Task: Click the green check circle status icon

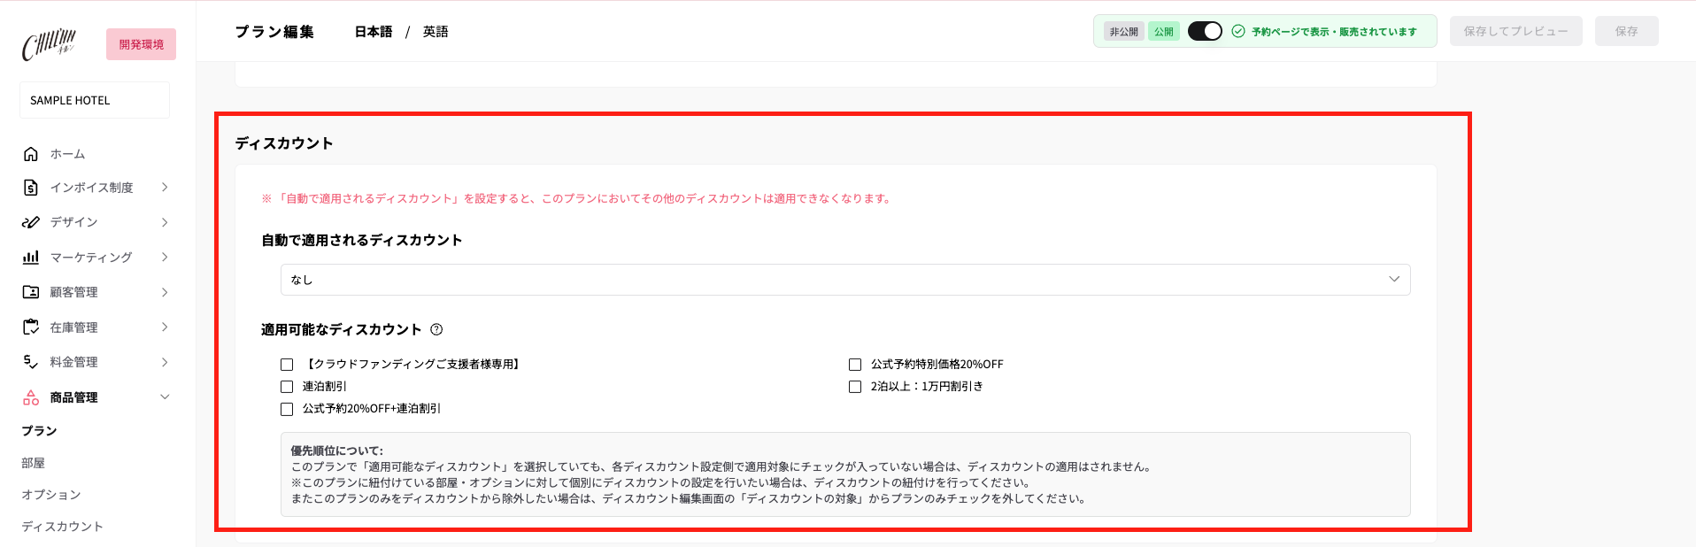Action: point(1238,31)
